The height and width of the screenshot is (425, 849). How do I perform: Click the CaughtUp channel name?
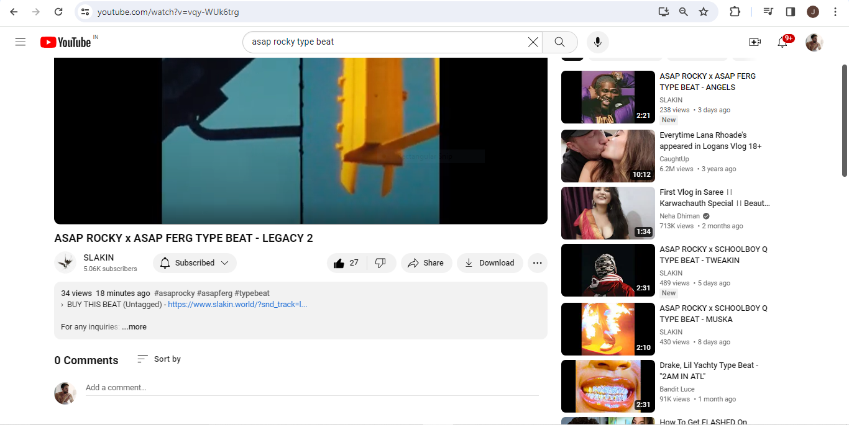pyautogui.click(x=674, y=159)
